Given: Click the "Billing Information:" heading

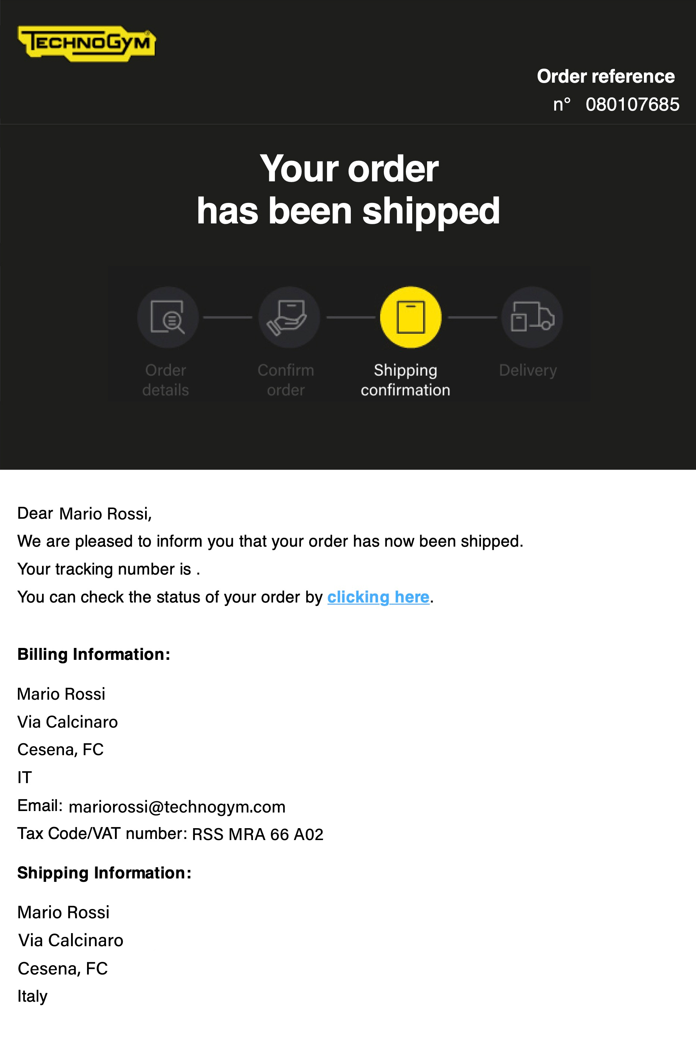Looking at the screenshot, I should click(x=94, y=655).
